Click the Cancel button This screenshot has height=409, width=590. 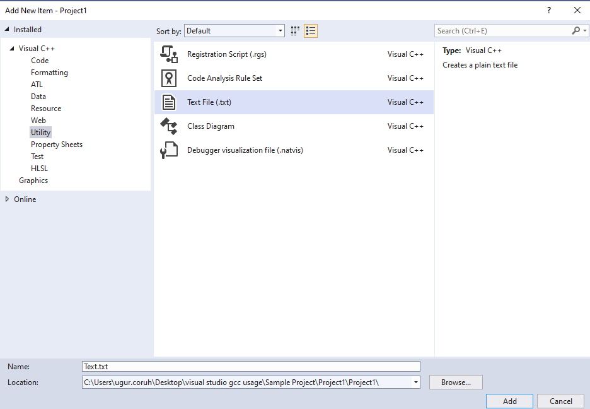(560, 401)
